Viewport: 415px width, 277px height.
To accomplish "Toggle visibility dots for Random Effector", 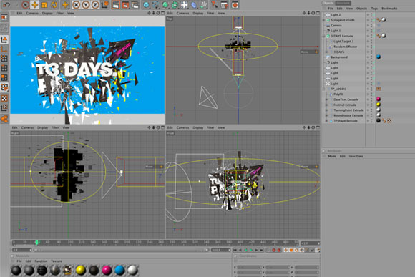I will (371, 47).
